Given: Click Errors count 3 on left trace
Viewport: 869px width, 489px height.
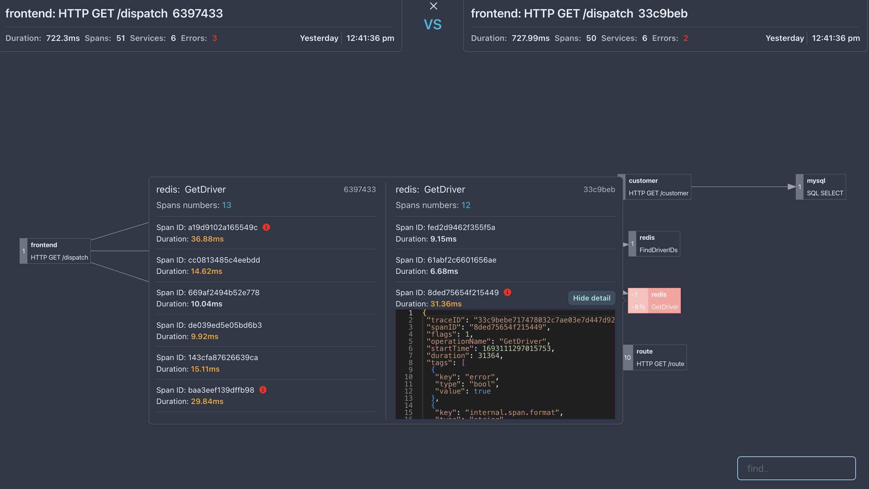Looking at the screenshot, I should pyautogui.click(x=214, y=38).
